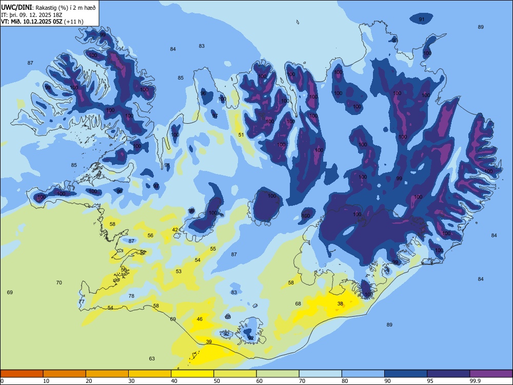Screen dimensions: 513x385
Task: Click the UWC/DINI title text
Action: (16, 7)
